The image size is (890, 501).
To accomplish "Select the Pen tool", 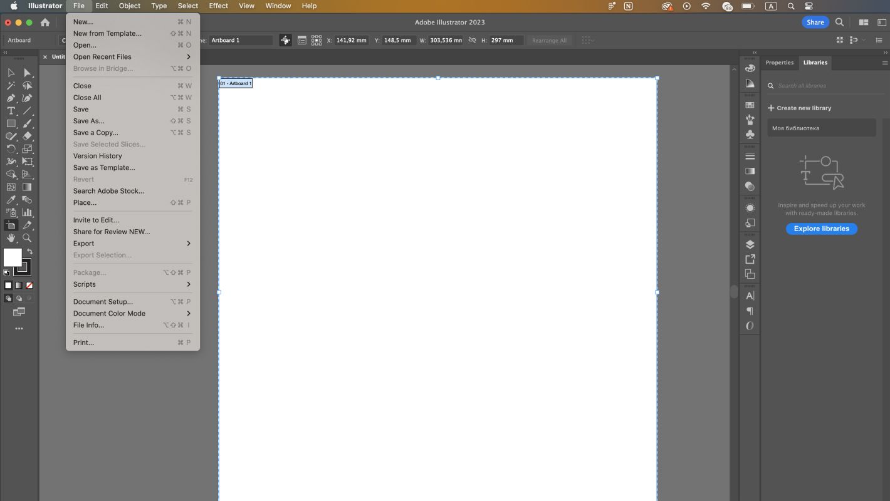I will [x=11, y=98].
